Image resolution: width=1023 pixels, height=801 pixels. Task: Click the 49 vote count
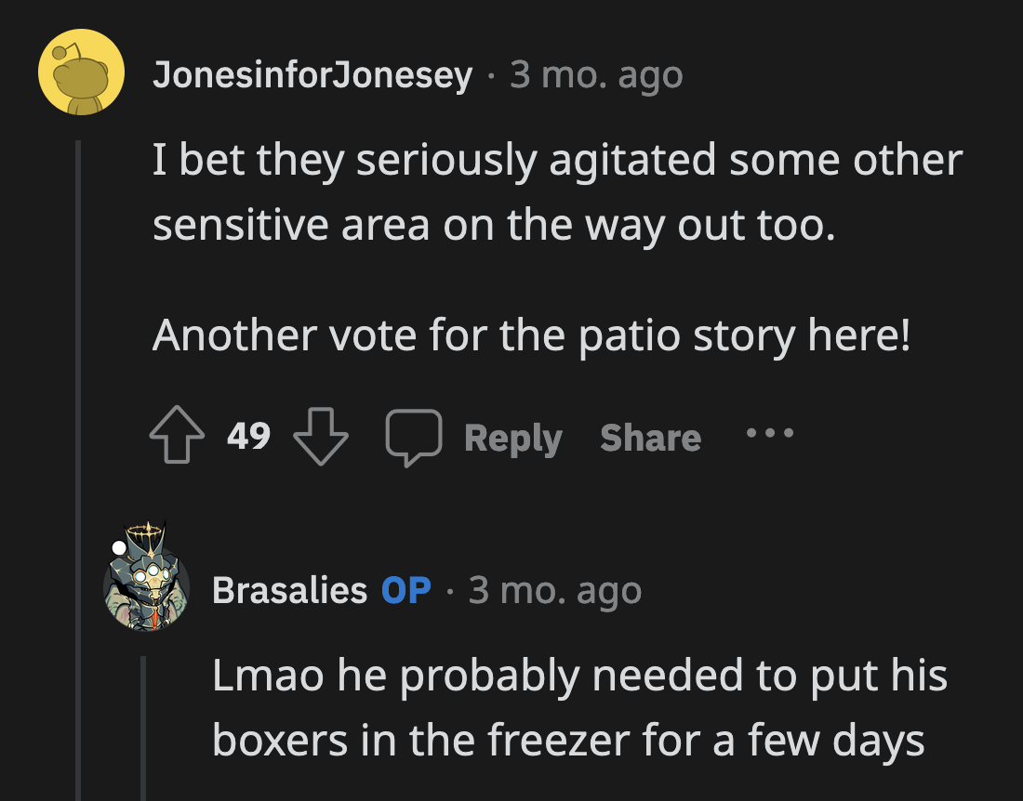[247, 437]
